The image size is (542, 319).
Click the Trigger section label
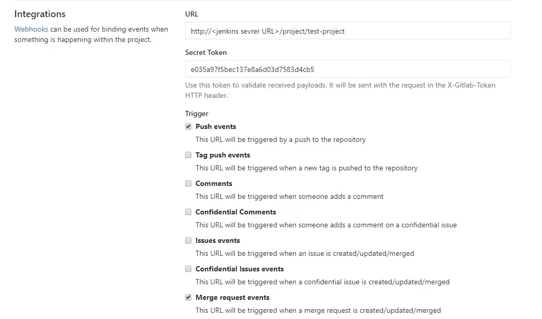196,113
